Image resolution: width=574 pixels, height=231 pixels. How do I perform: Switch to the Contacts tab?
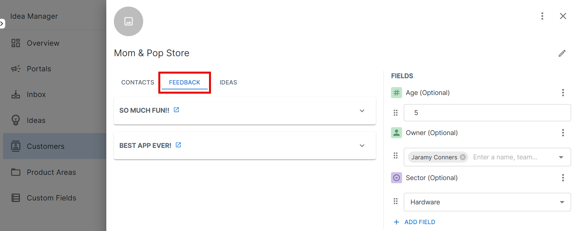click(x=138, y=82)
